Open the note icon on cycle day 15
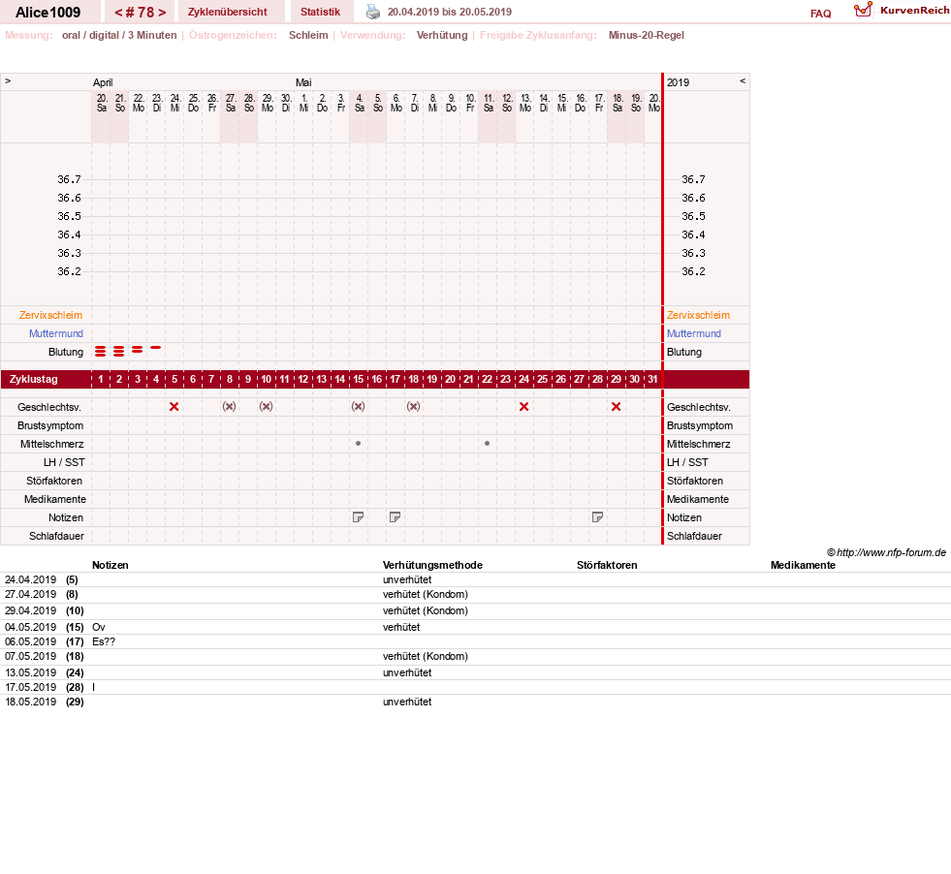The width and height of the screenshot is (951, 874). (x=359, y=517)
